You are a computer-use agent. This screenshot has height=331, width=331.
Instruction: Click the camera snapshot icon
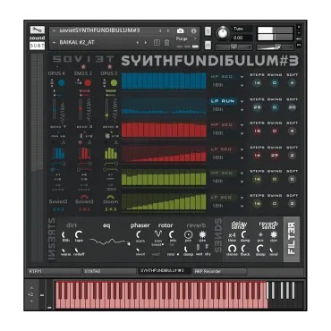coord(180,30)
